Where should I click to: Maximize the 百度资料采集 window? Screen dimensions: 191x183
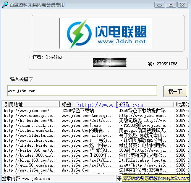click(x=171, y=5)
